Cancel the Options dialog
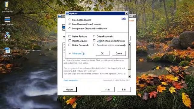 tap(119, 53)
